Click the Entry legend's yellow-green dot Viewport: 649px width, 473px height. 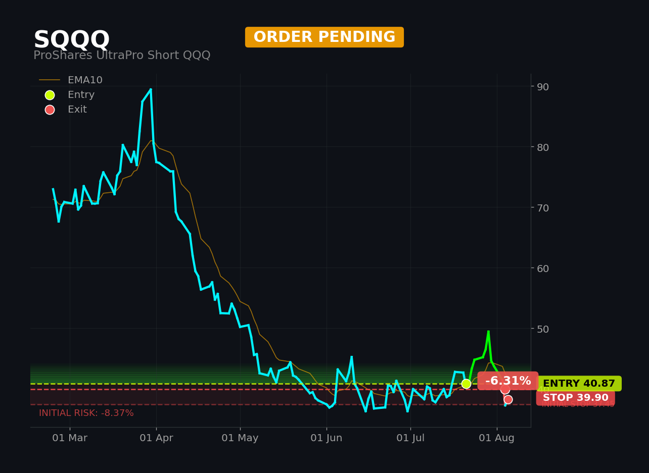(x=50, y=95)
